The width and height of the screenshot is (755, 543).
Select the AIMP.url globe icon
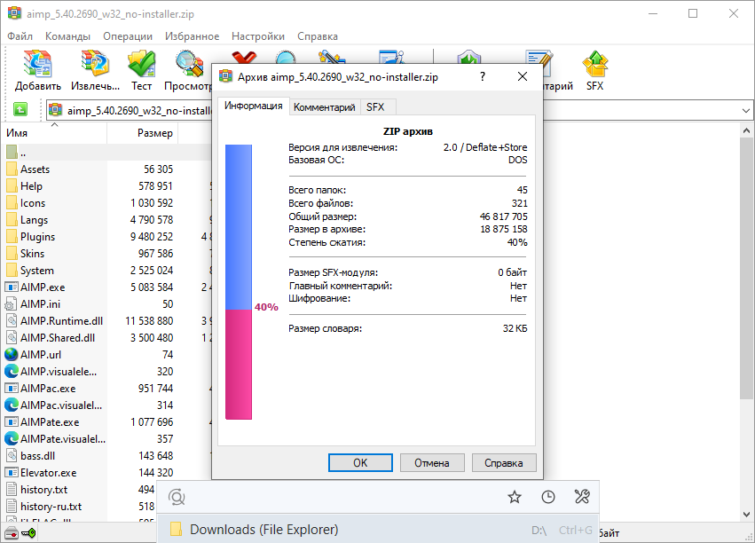(12, 354)
